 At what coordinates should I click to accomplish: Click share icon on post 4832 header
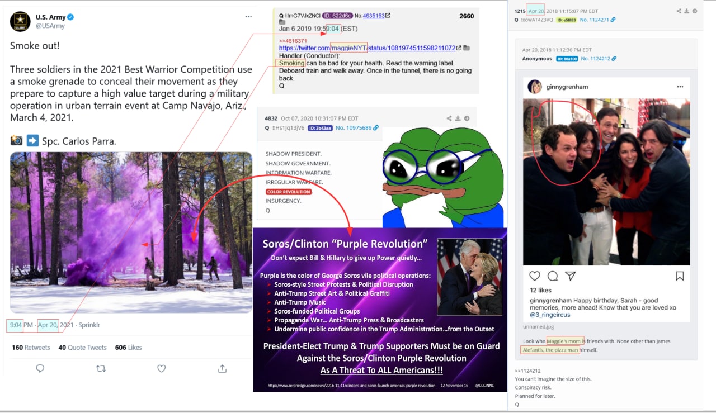pyautogui.click(x=449, y=118)
